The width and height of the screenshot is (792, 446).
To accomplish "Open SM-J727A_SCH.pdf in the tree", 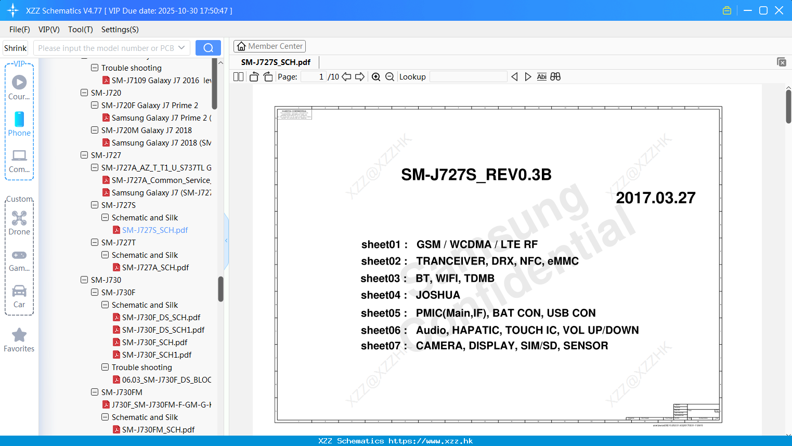I will pyautogui.click(x=151, y=268).
